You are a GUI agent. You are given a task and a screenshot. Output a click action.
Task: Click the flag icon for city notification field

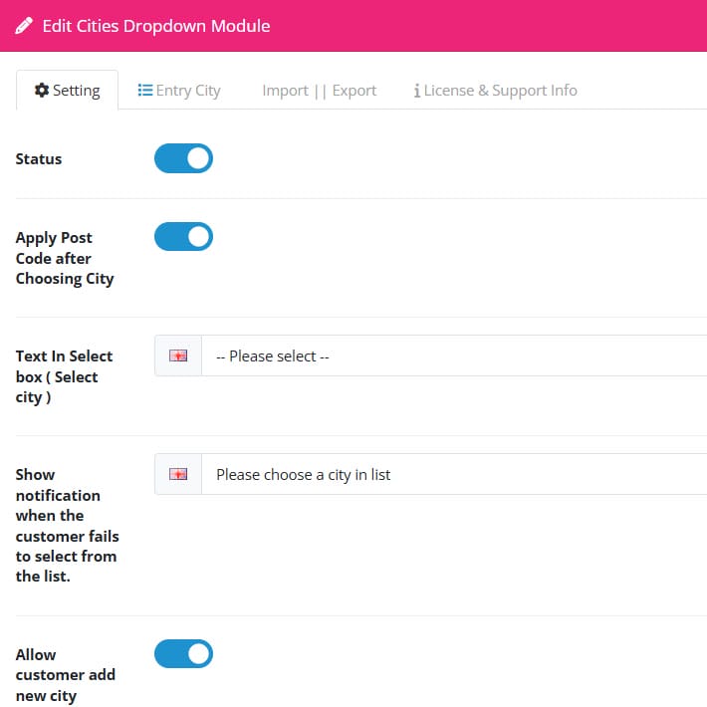tap(178, 474)
